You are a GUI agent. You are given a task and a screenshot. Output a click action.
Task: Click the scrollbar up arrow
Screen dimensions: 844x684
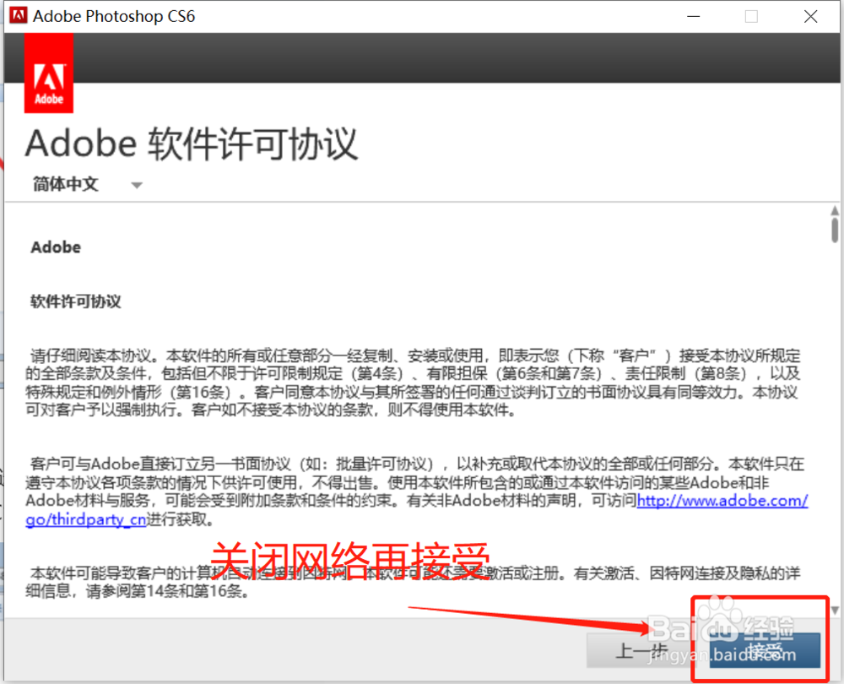pos(835,210)
